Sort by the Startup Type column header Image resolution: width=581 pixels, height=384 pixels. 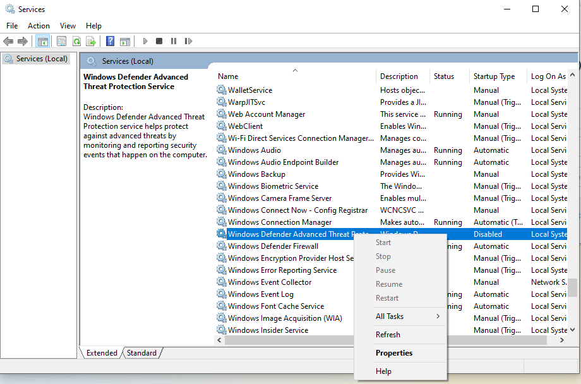(x=498, y=76)
